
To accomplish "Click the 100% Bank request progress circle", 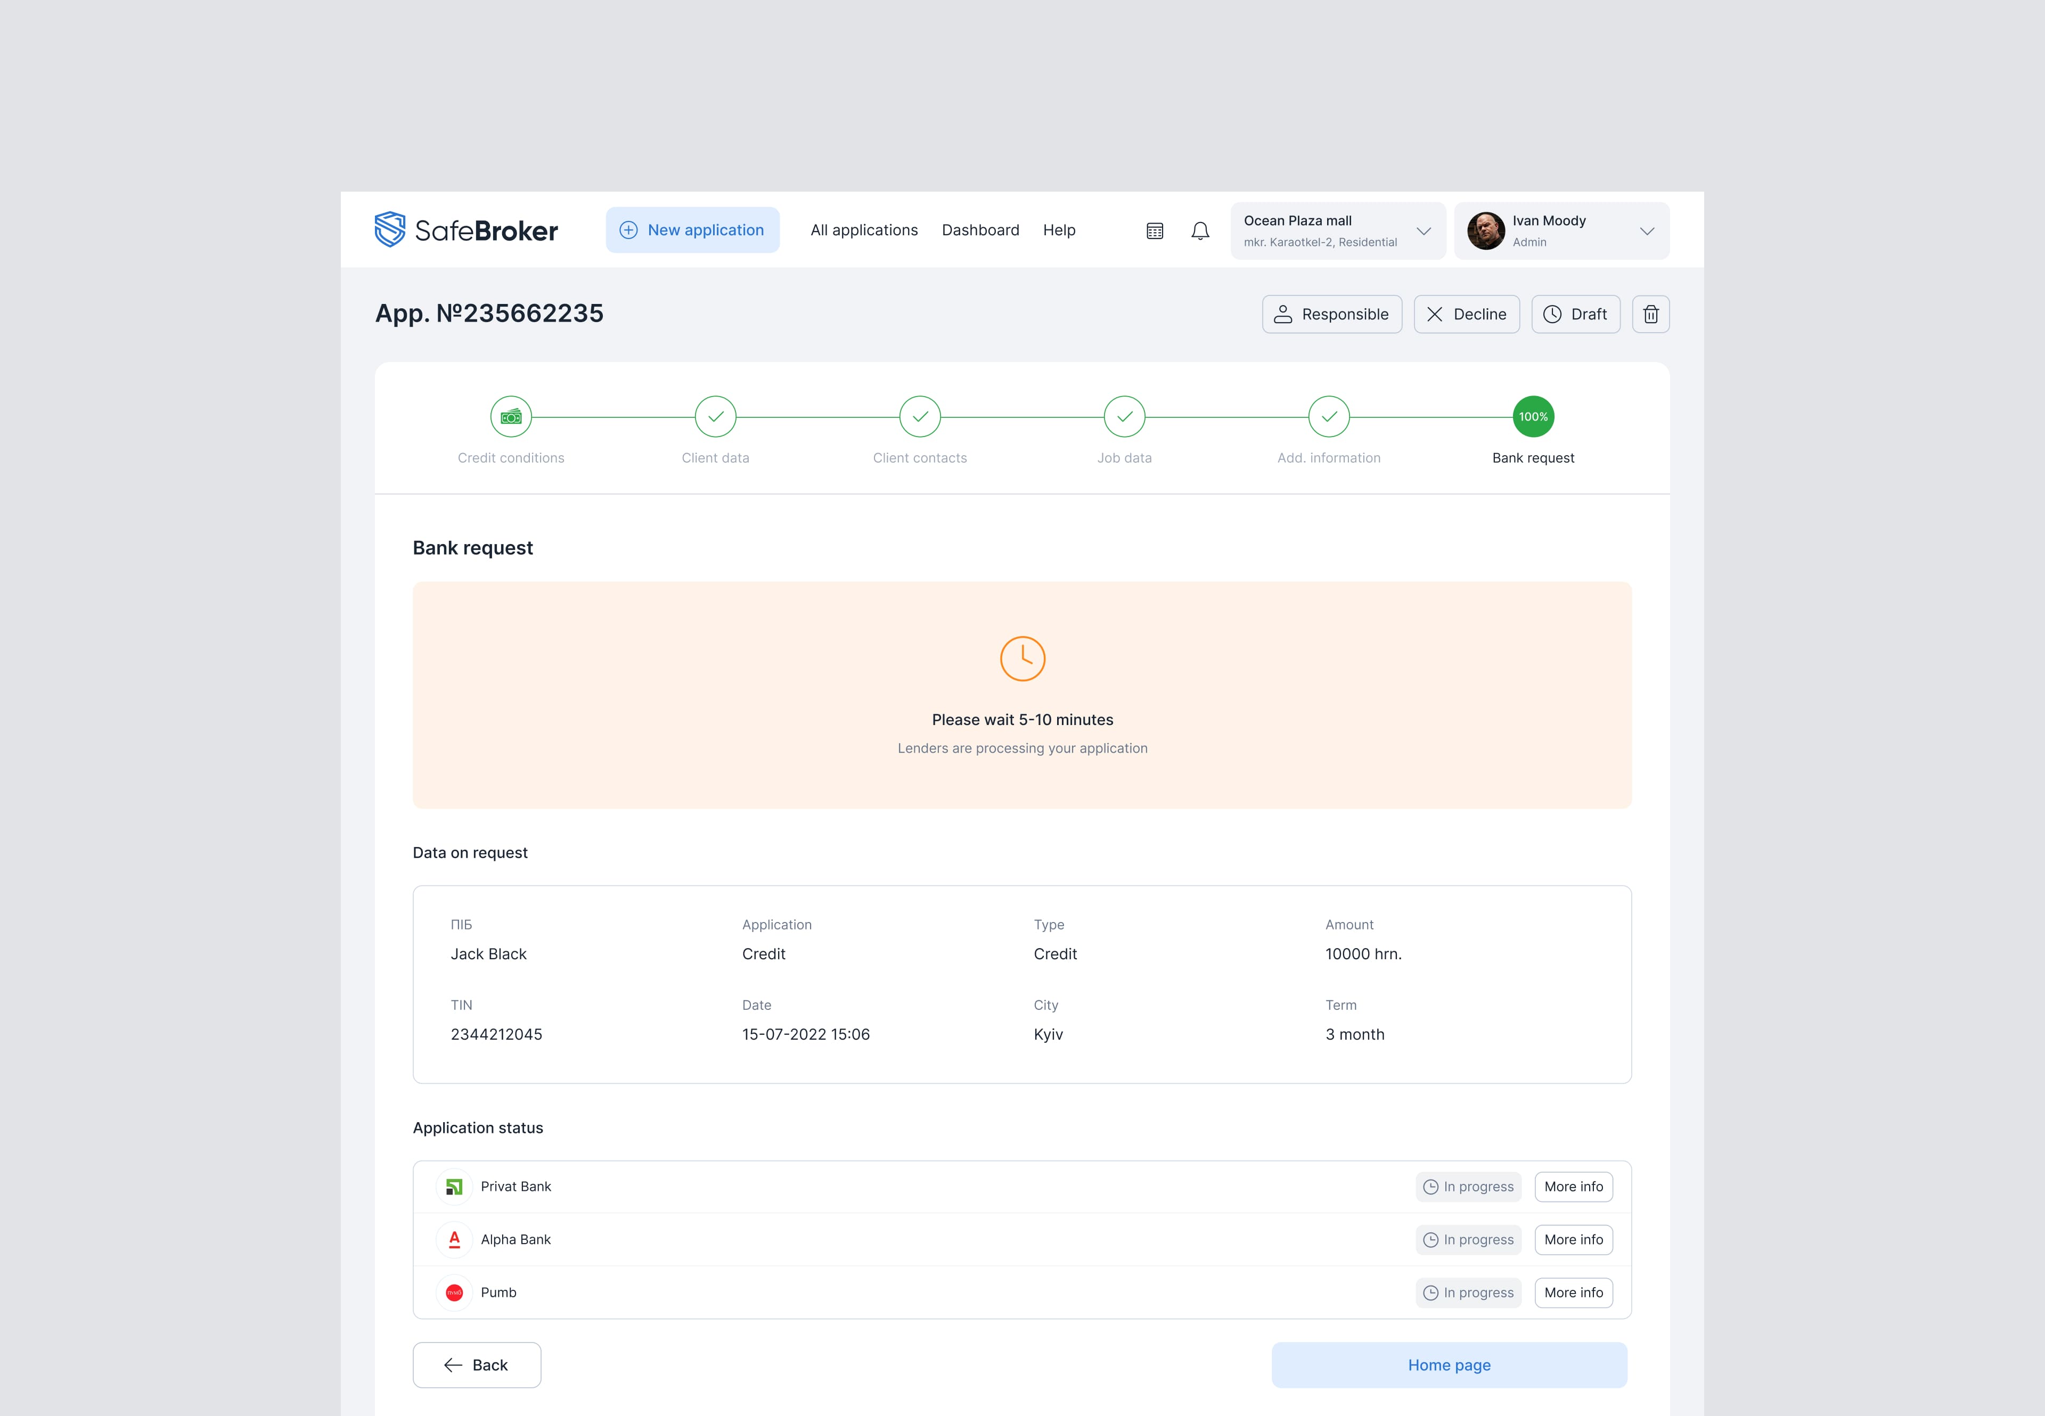I will pos(1533,417).
